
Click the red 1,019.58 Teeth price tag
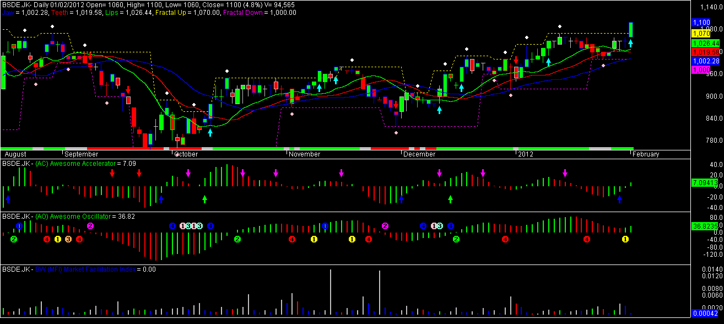coord(706,52)
